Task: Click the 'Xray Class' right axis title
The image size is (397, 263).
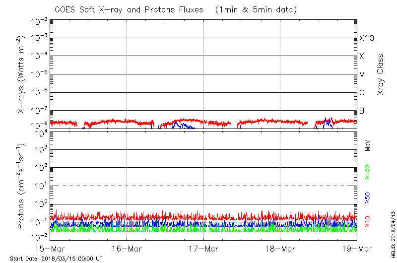Action: [x=381, y=74]
